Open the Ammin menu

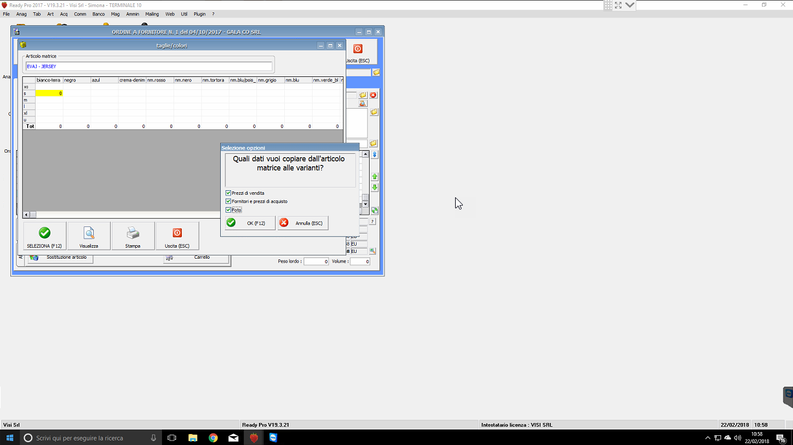[x=133, y=14]
